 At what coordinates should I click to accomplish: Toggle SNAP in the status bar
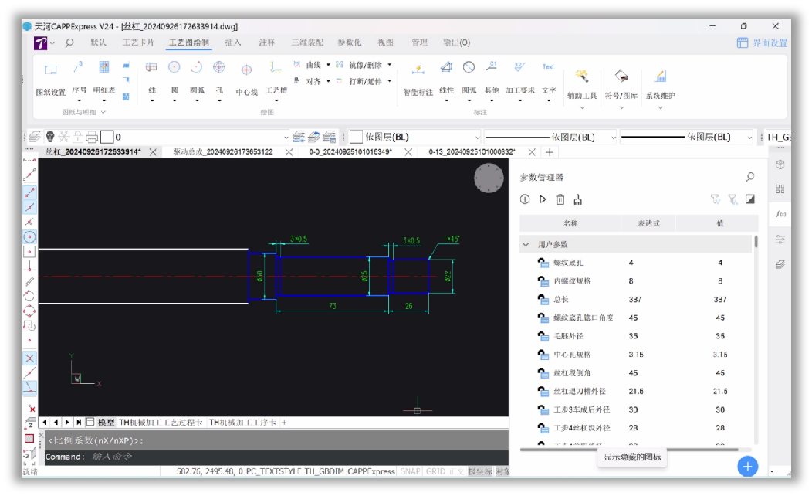(x=410, y=471)
